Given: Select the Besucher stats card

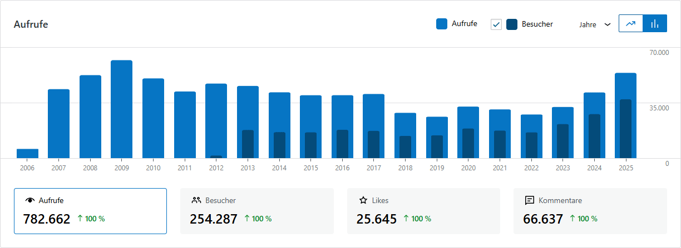Looking at the screenshot, I should [257, 211].
